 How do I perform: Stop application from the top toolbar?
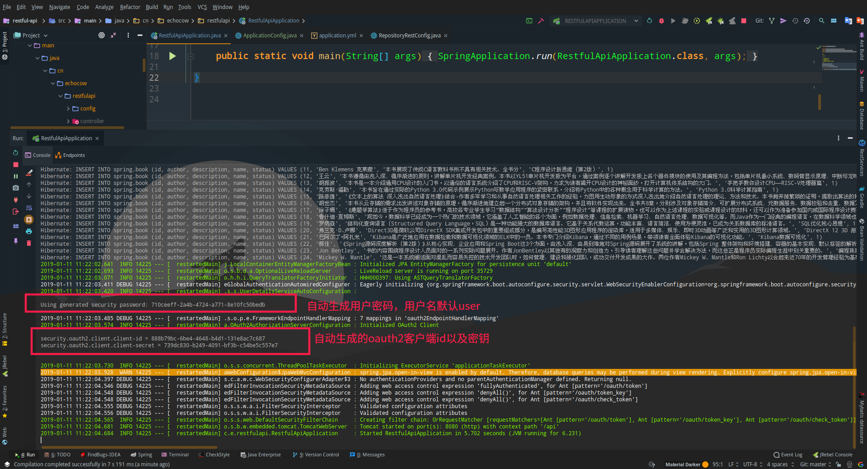tap(744, 21)
